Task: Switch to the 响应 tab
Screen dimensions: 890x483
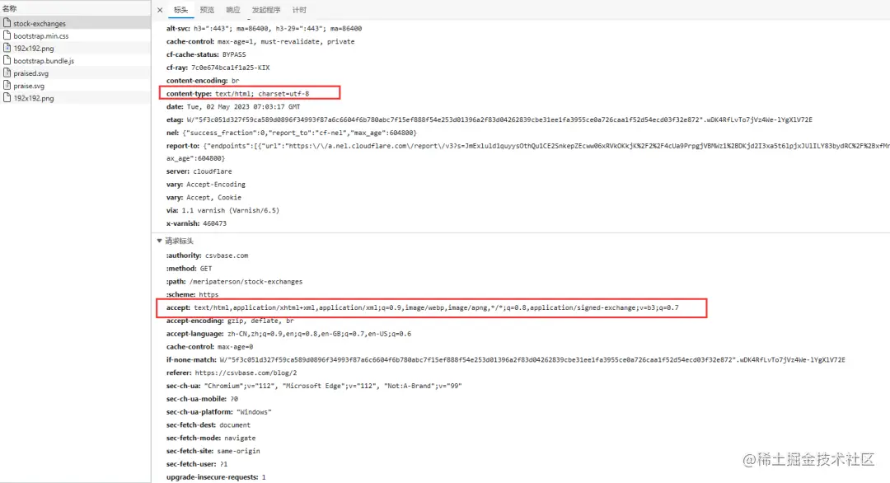Action: tap(232, 10)
